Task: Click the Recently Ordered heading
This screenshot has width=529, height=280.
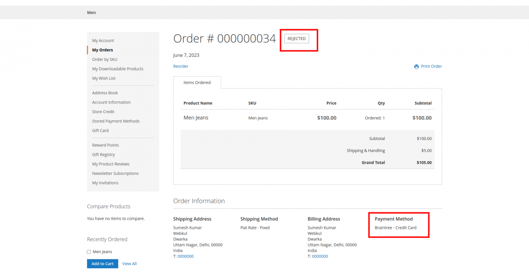Action: click(x=107, y=239)
